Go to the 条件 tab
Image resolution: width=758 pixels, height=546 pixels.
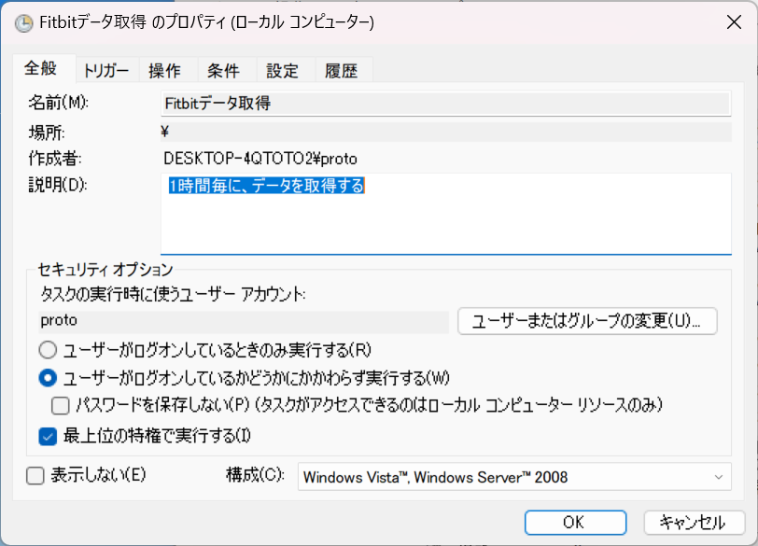coord(223,71)
